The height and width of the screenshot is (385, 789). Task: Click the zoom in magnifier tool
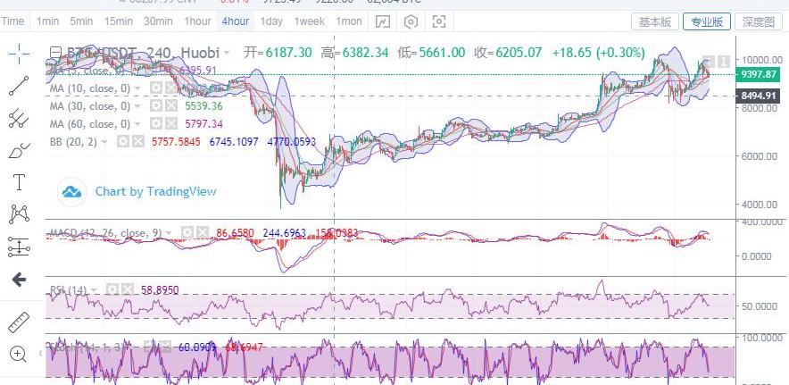(19, 354)
